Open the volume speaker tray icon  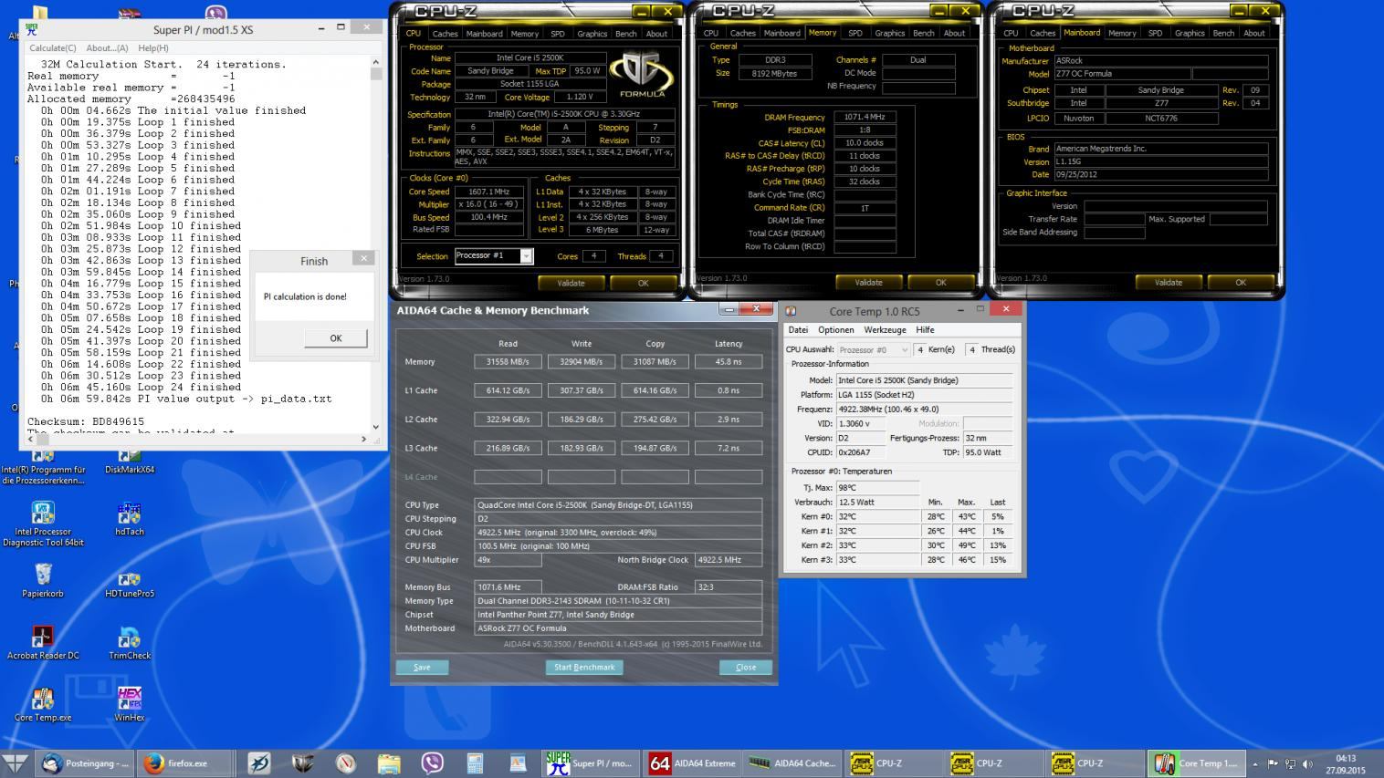(x=1307, y=764)
